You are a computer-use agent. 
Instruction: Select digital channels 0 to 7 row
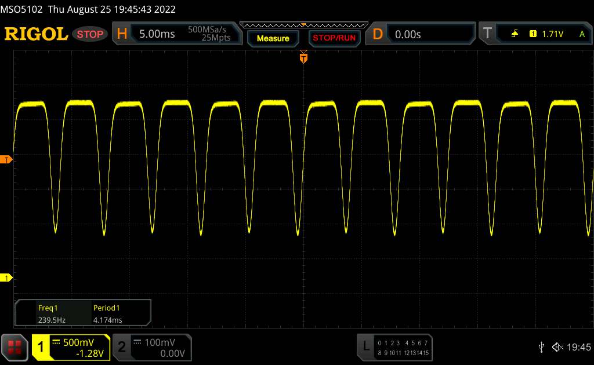click(x=403, y=343)
